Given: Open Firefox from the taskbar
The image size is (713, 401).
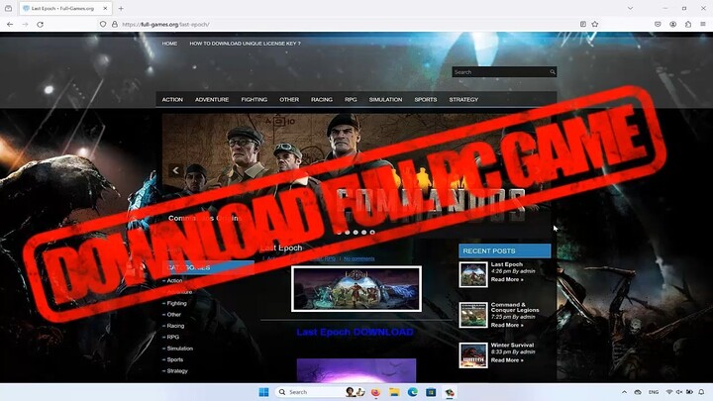Looking at the screenshot, I should pos(375,392).
